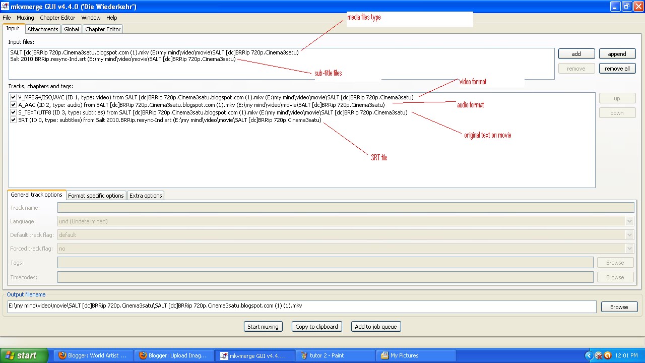Screen dimensions: 645x363
Task: Open the Help menu
Action: [x=112, y=18]
